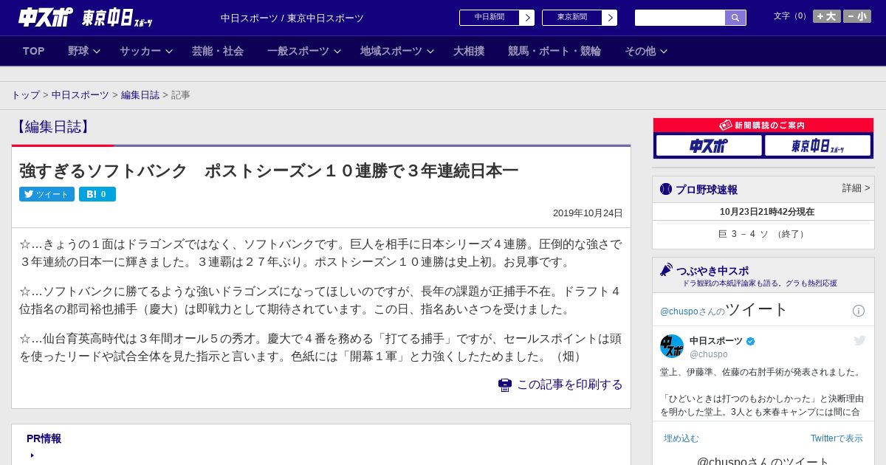Click the @chuspo handle in tweet
The image size is (886, 465).
(x=709, y=354)
